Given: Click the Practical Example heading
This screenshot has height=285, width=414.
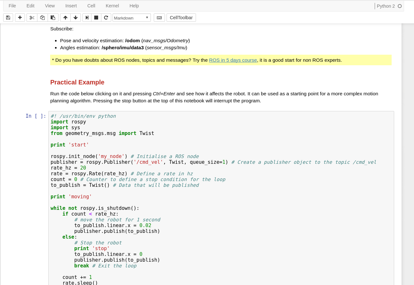Looking at the screenshot, I should click(x=77, y=82).
